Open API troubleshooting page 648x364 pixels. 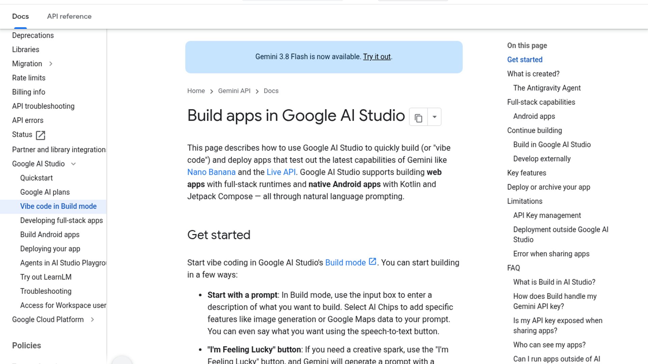43,106
